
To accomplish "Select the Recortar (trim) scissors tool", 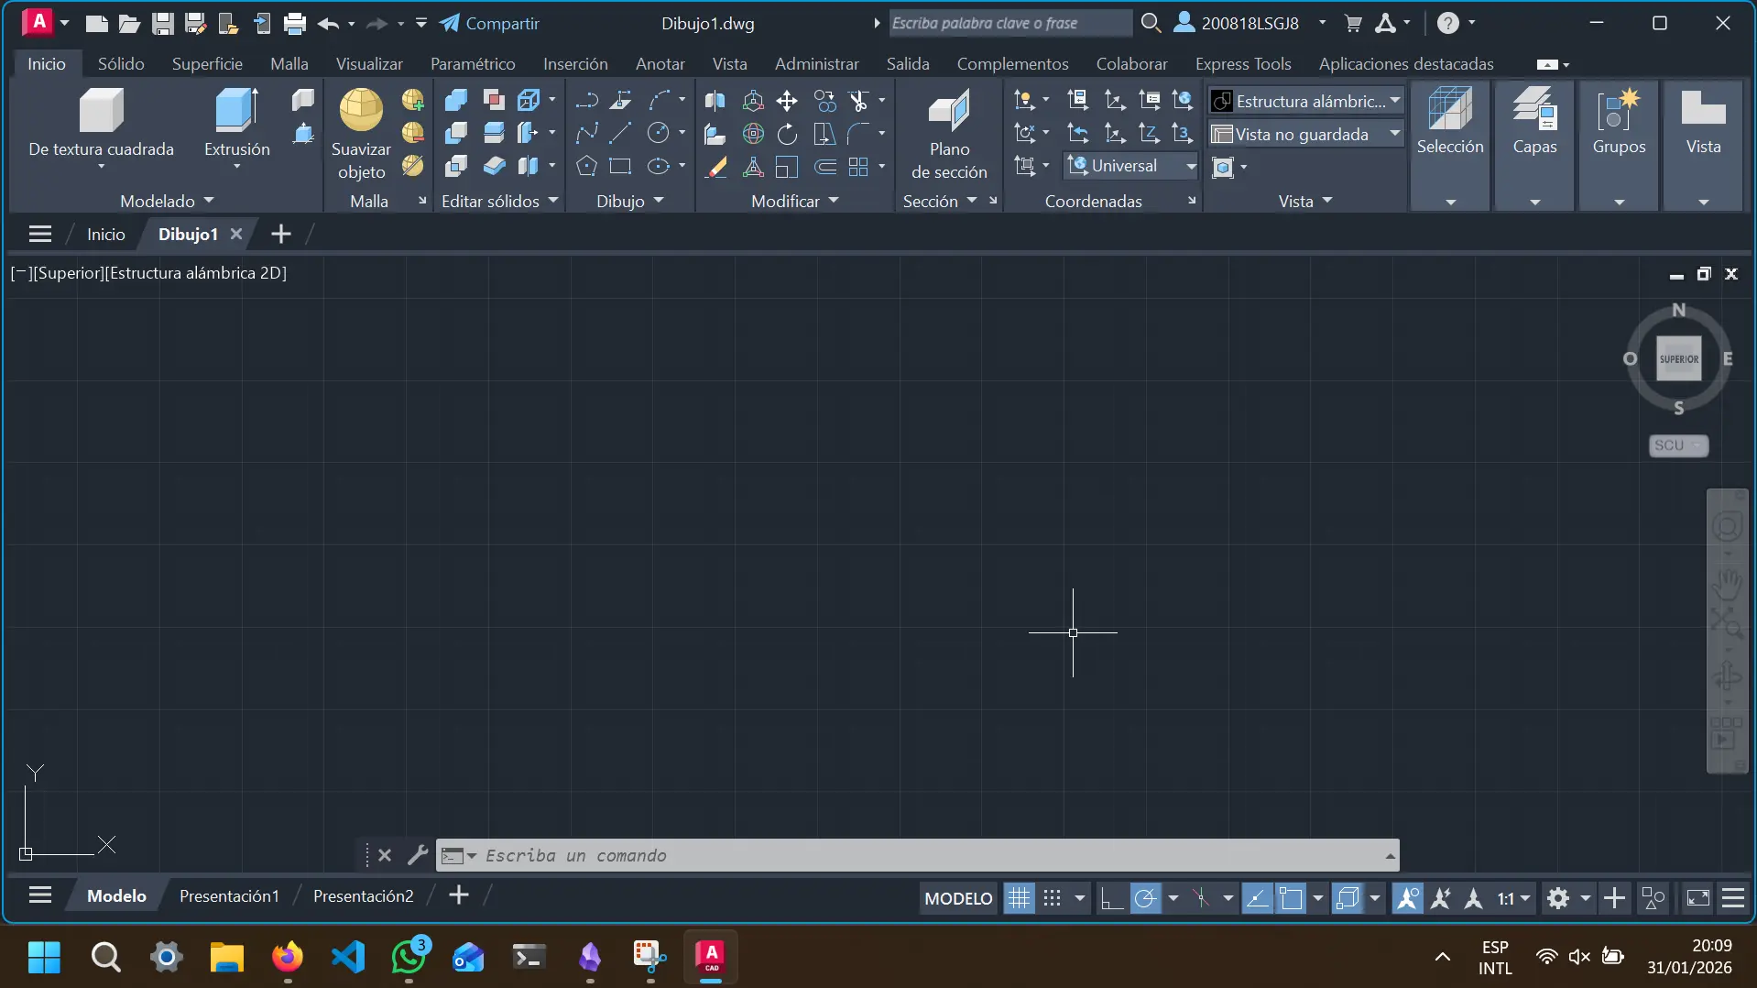I will (x=858, y=102).
